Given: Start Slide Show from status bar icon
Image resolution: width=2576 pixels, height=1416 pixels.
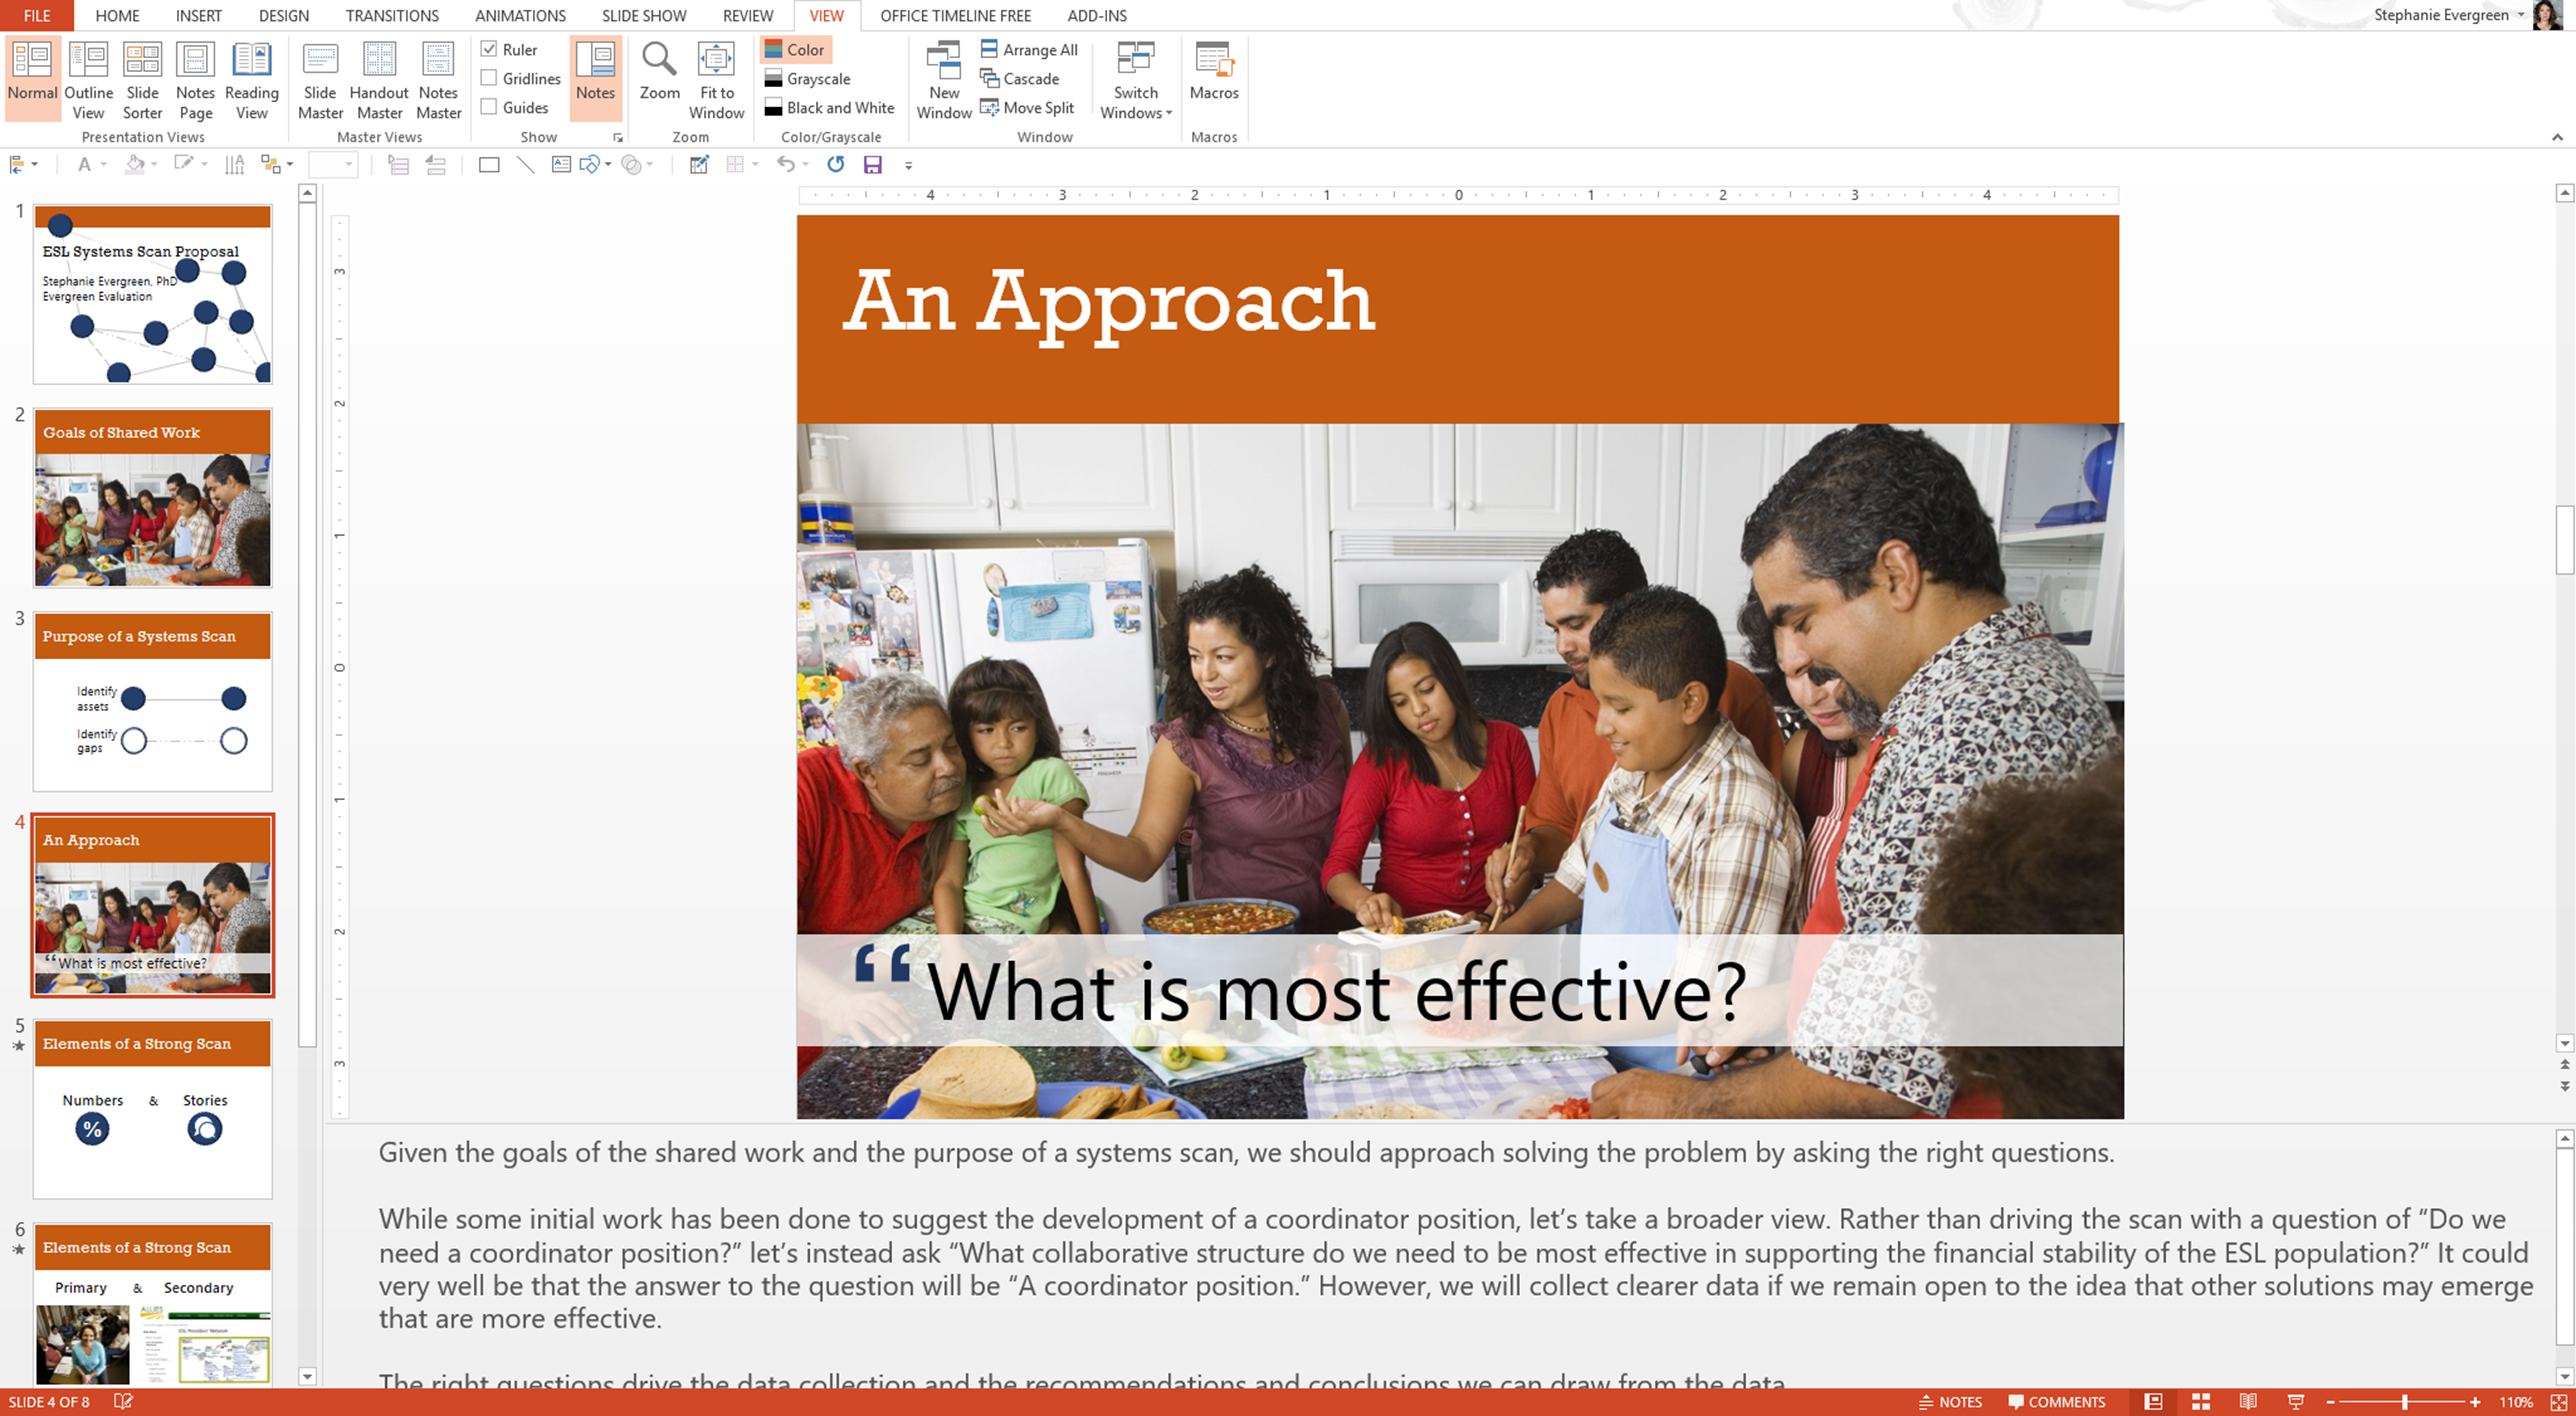Looking at the screenshot, I should pyautogui.click(x=2295, y=1402).
